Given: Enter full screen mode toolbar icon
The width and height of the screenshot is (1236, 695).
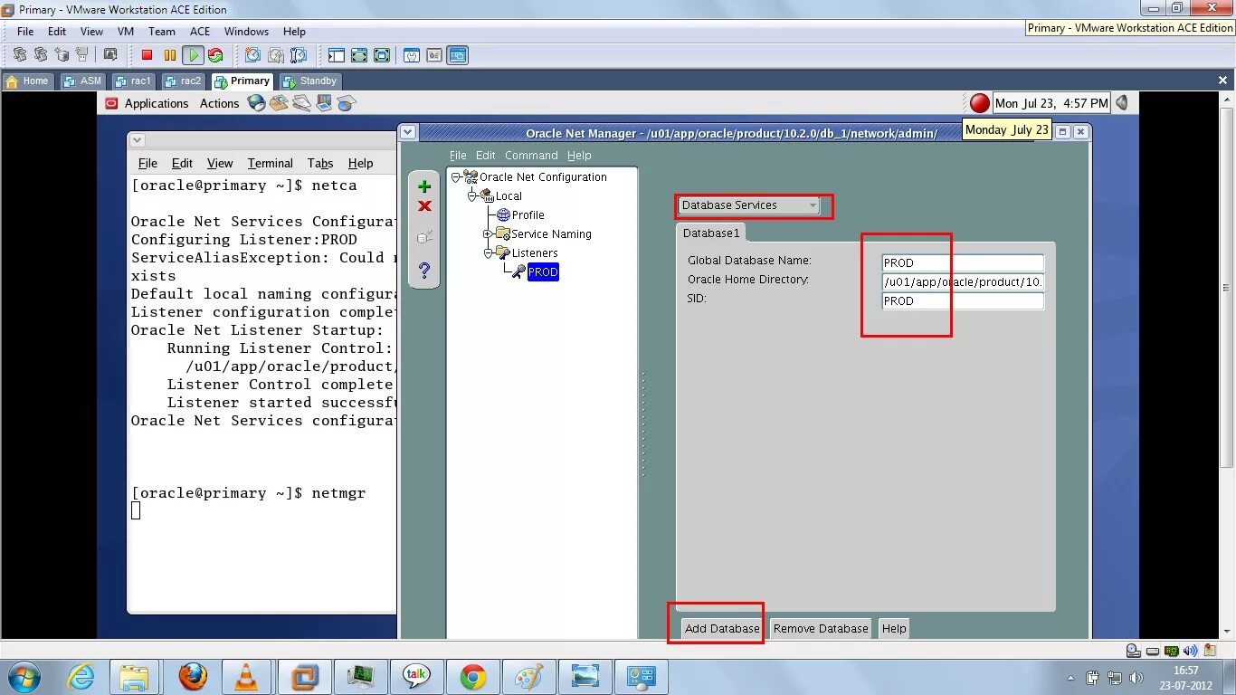Looking at the screenshot, I should point(382,55).
